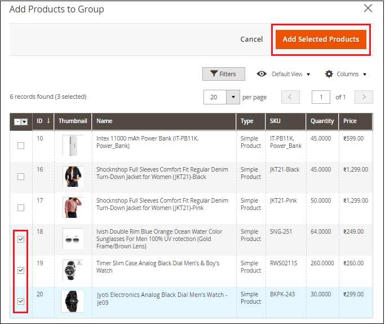Click the Intex 11000 mAh Power Bank name

[x=148, y=142]
